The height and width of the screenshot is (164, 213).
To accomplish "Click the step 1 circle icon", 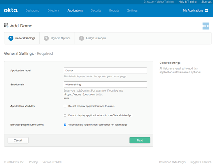I will [11, 38].
